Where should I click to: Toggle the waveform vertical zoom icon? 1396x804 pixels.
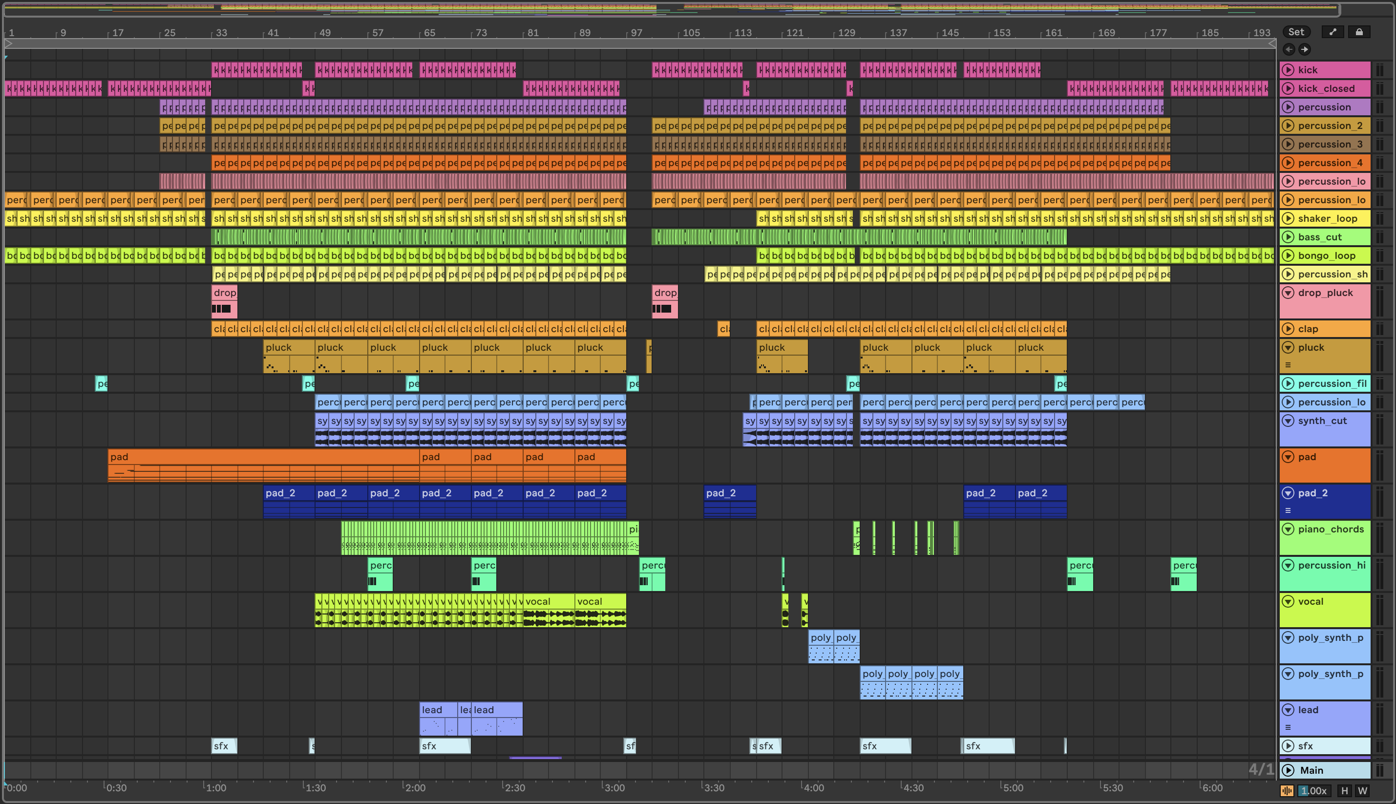coord(1287,791)
